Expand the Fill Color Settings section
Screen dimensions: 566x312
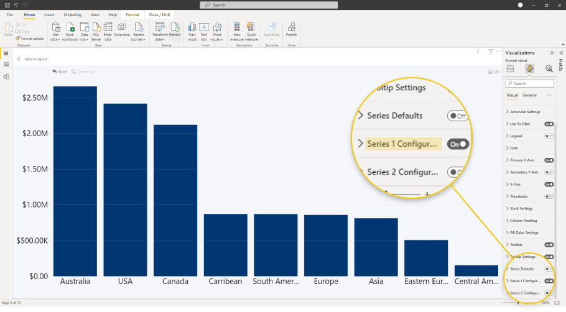524,232
